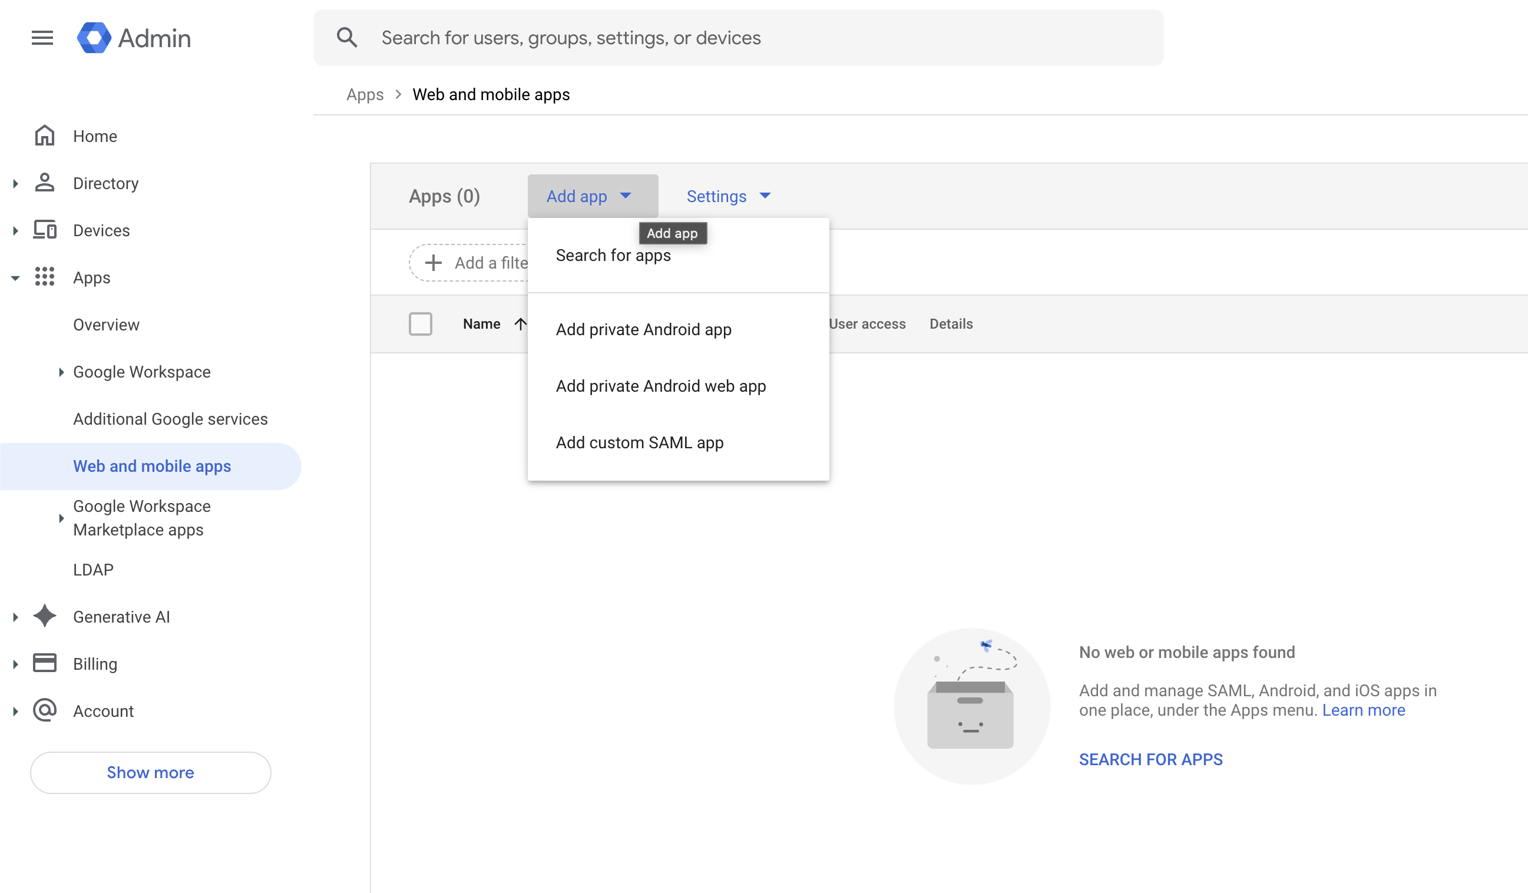
Task: Click the Details column header
Action: (x=951, y=324)
